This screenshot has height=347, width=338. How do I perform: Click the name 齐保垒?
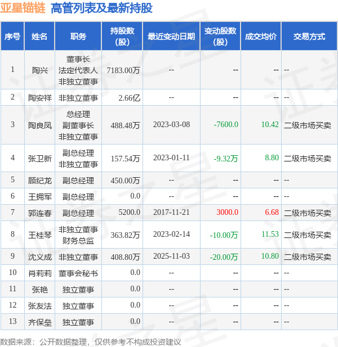[39, 322]
